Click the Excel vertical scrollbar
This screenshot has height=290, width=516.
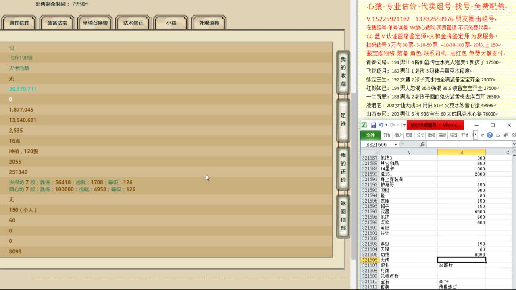pyautogui.click(x=513, y=201)
